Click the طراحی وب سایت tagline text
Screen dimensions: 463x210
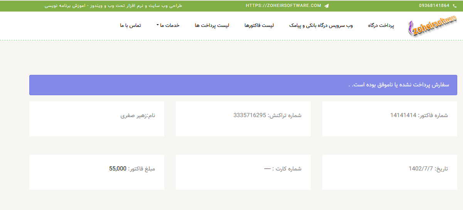pyautogui.click(x=113, y=6)
